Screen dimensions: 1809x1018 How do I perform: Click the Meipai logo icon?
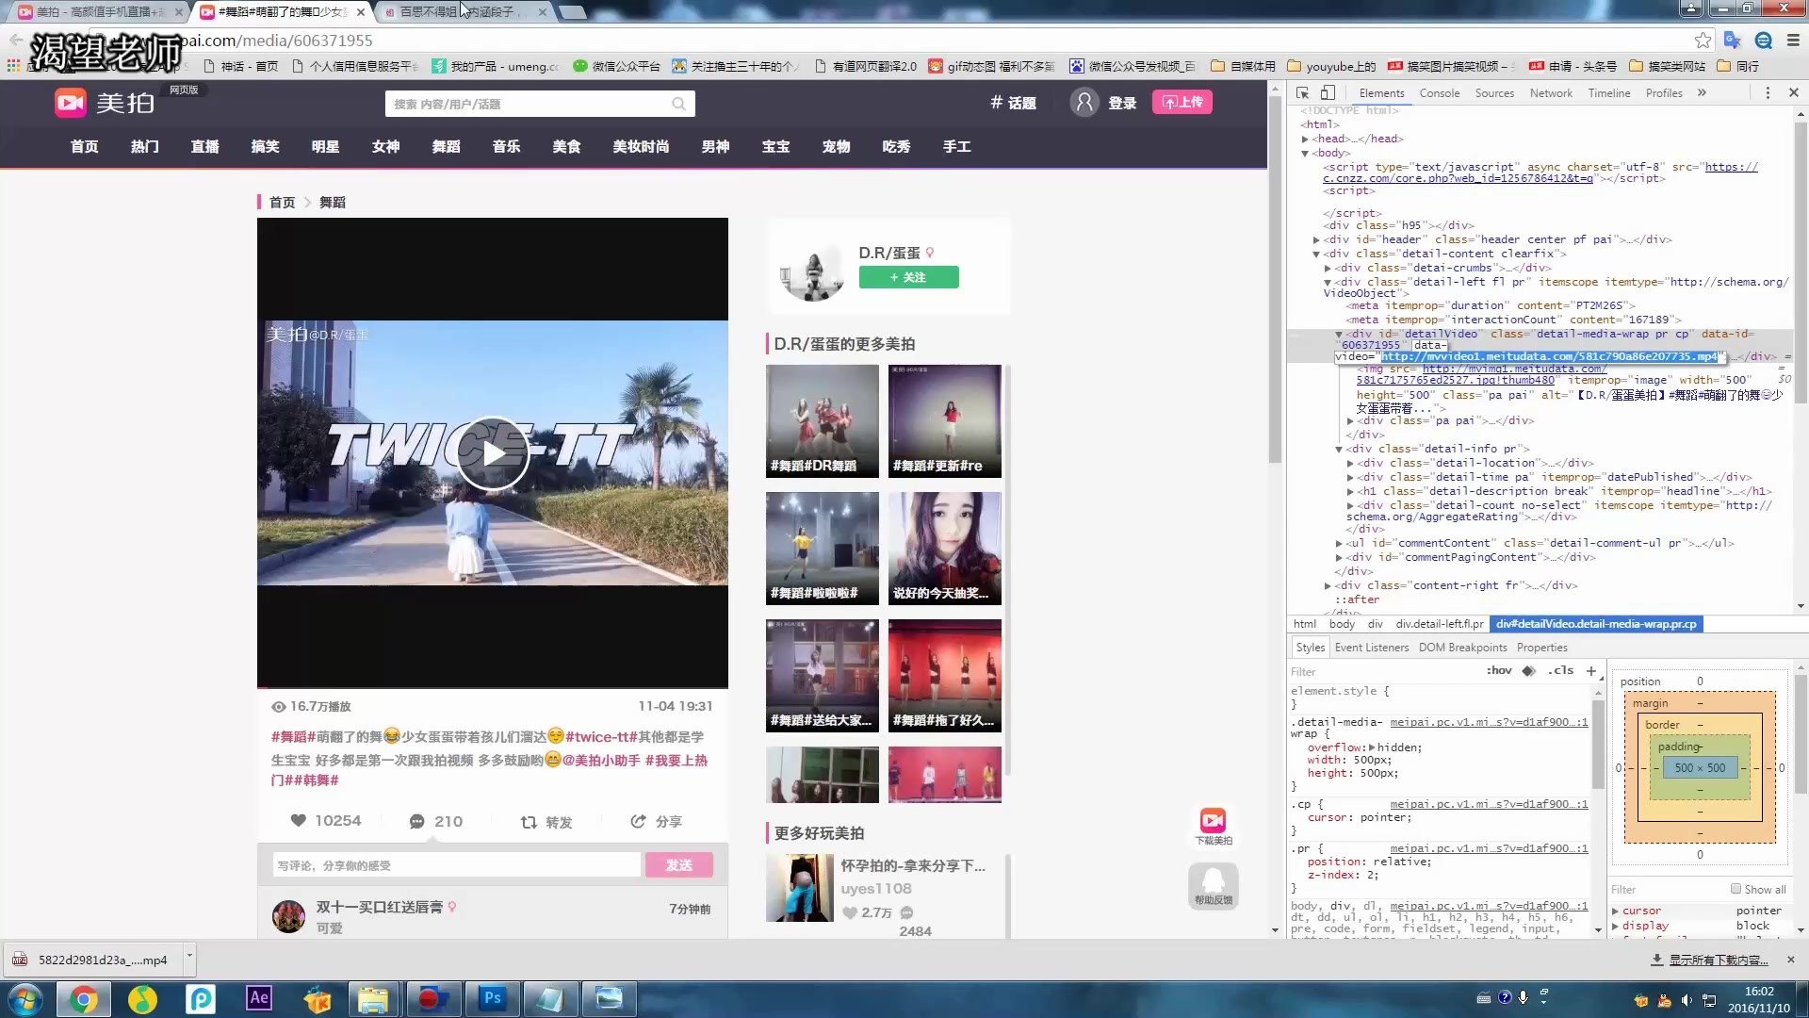coord(70,103)
